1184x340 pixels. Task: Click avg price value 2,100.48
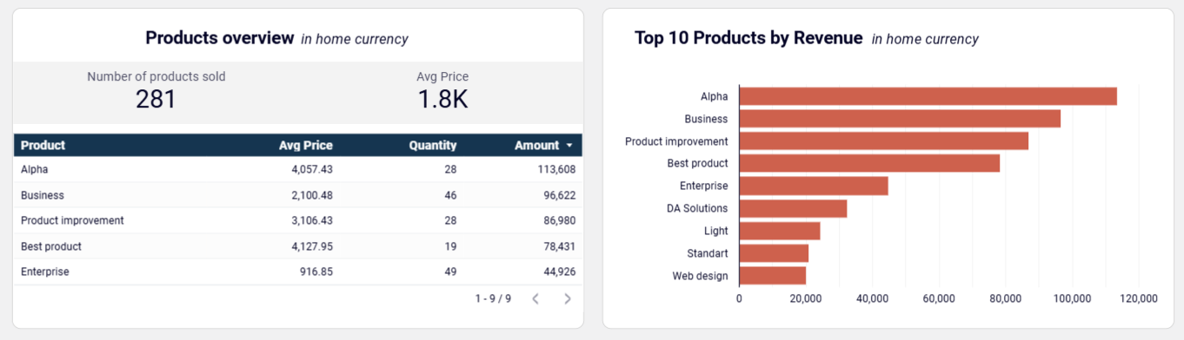[x=312, y=195]
